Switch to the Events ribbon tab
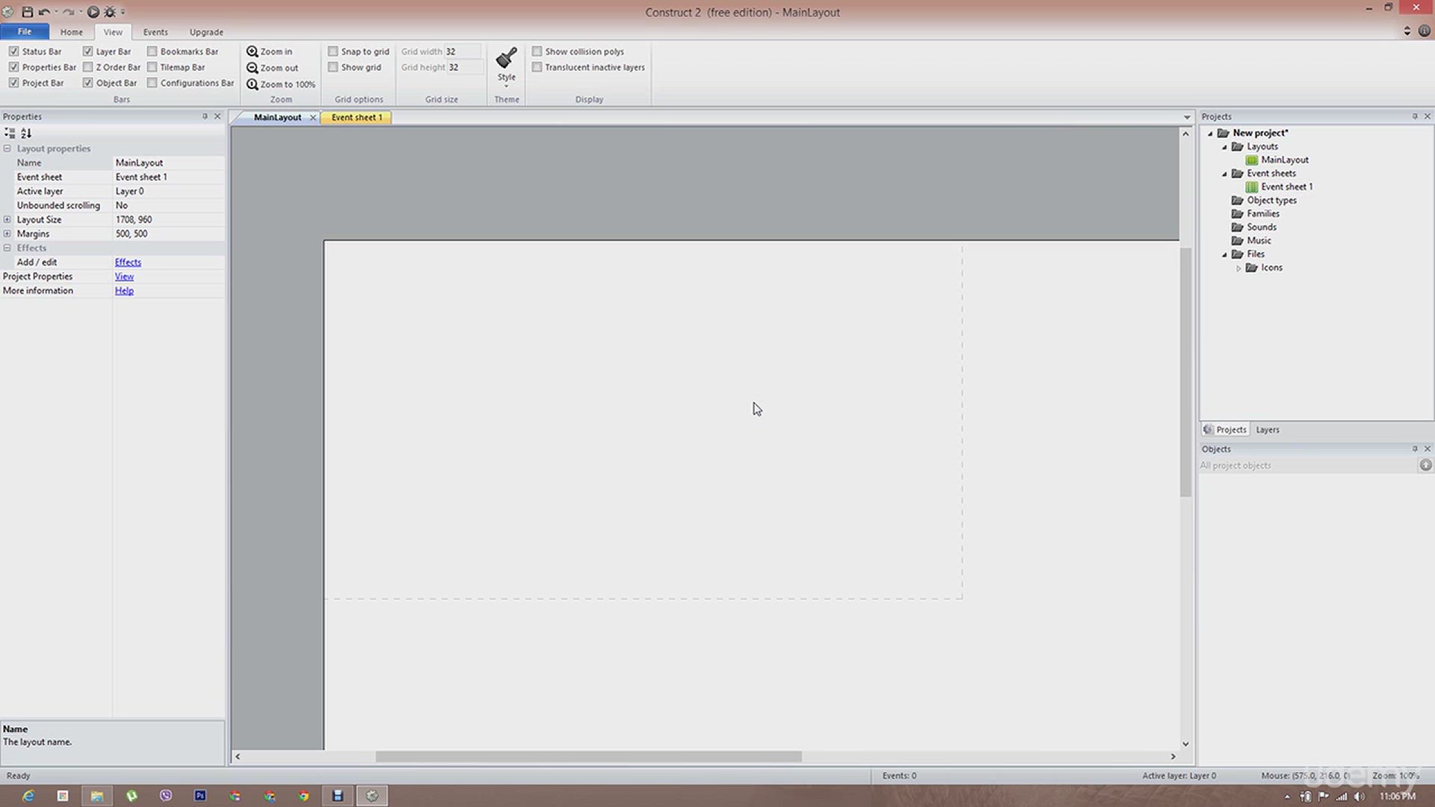 [155, 32]
